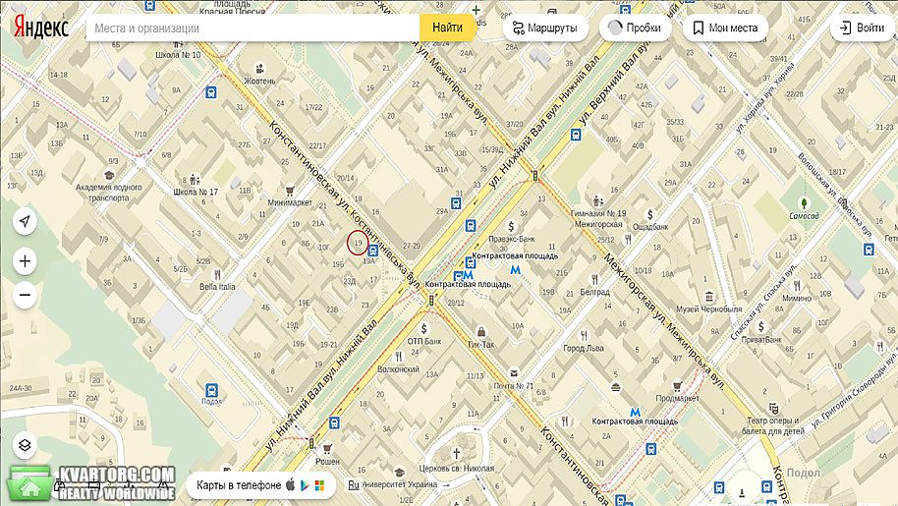Screen dimensions: 898x506
Task: Select Церковь св. Николая marker
Action: (x=457, y=454)
